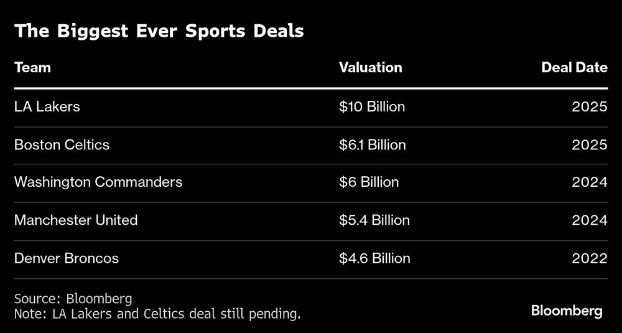Click the LA Lakers 2025 deal date
Screen dimensions: 622x333
590,106
